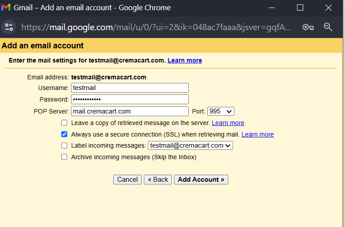
Task: Click the Gmail logo in title bar
Action: point(6,8)
